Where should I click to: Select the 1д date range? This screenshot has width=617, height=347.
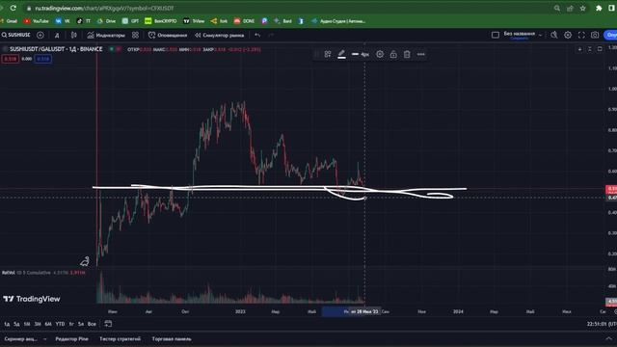pos(7,324)
